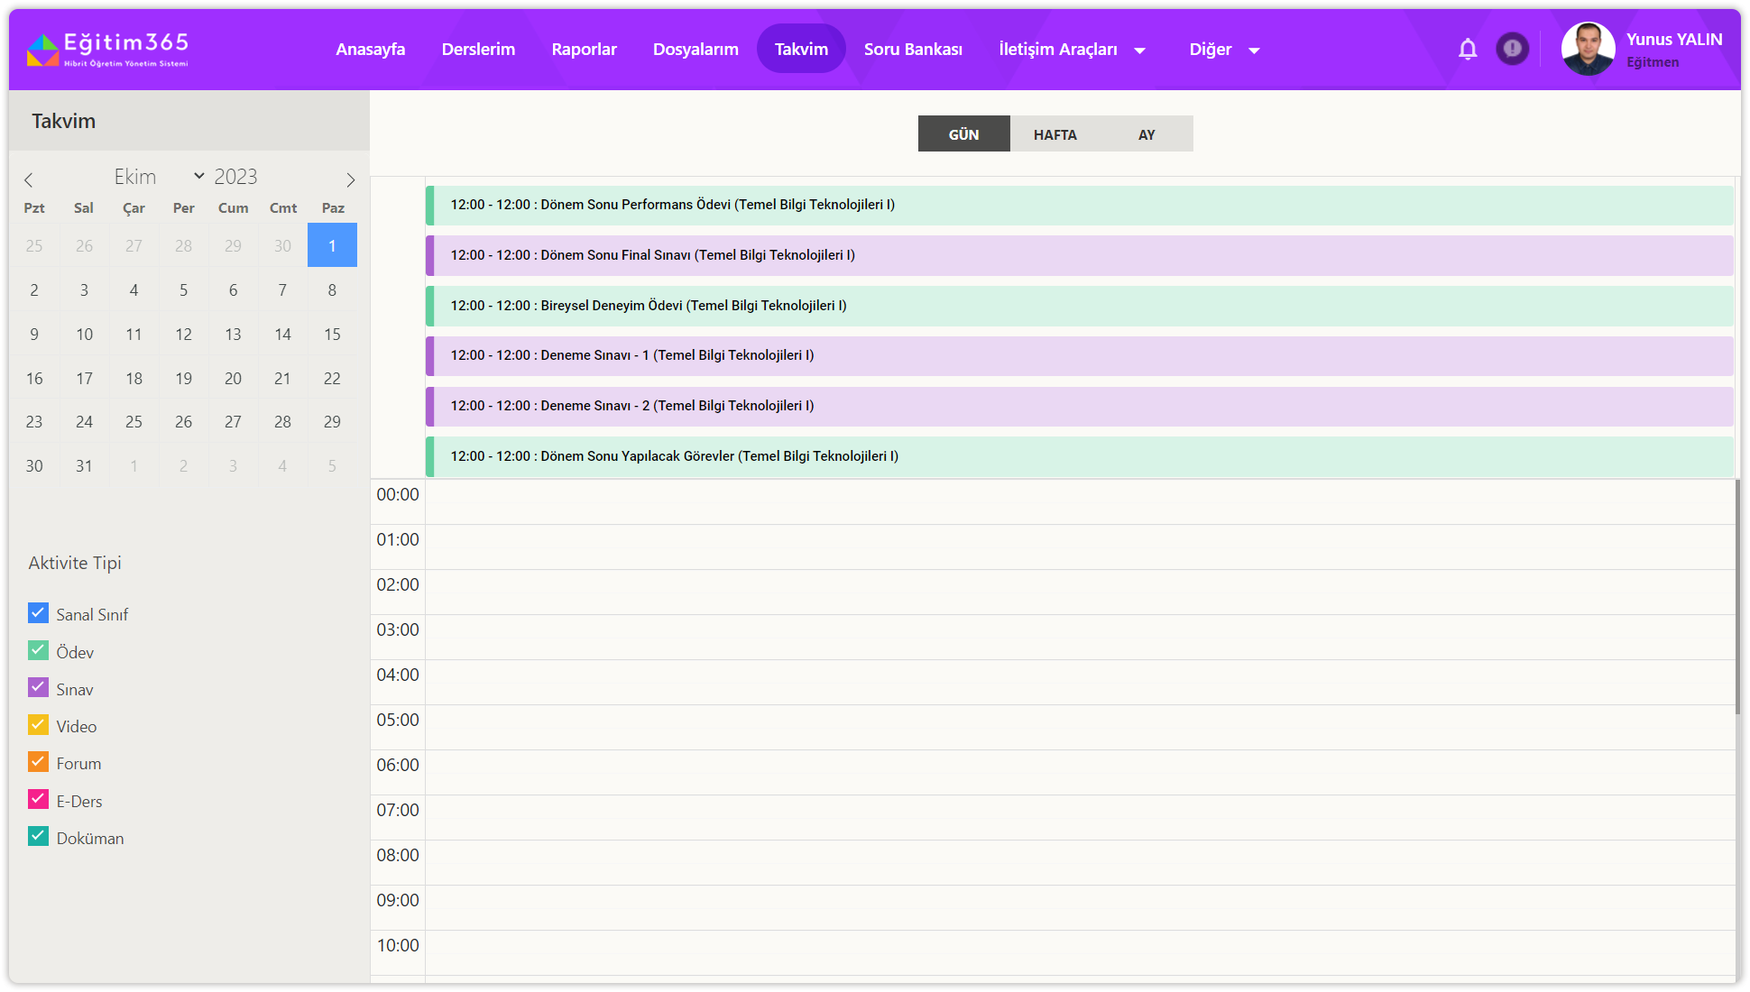Open Yunus YALIN profile picture
Image resolution: width=1750 pixels, height=992 pixels.
(1588, 49)
